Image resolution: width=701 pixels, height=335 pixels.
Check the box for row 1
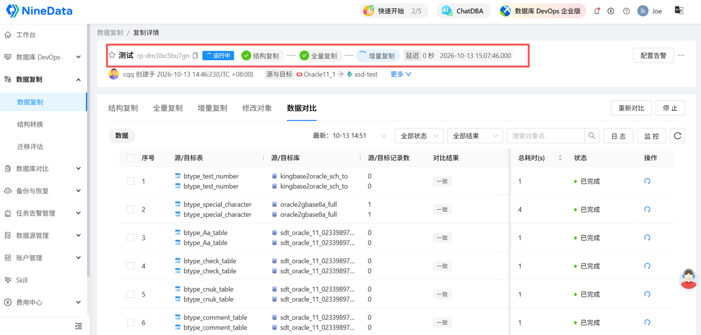point(130,181)
